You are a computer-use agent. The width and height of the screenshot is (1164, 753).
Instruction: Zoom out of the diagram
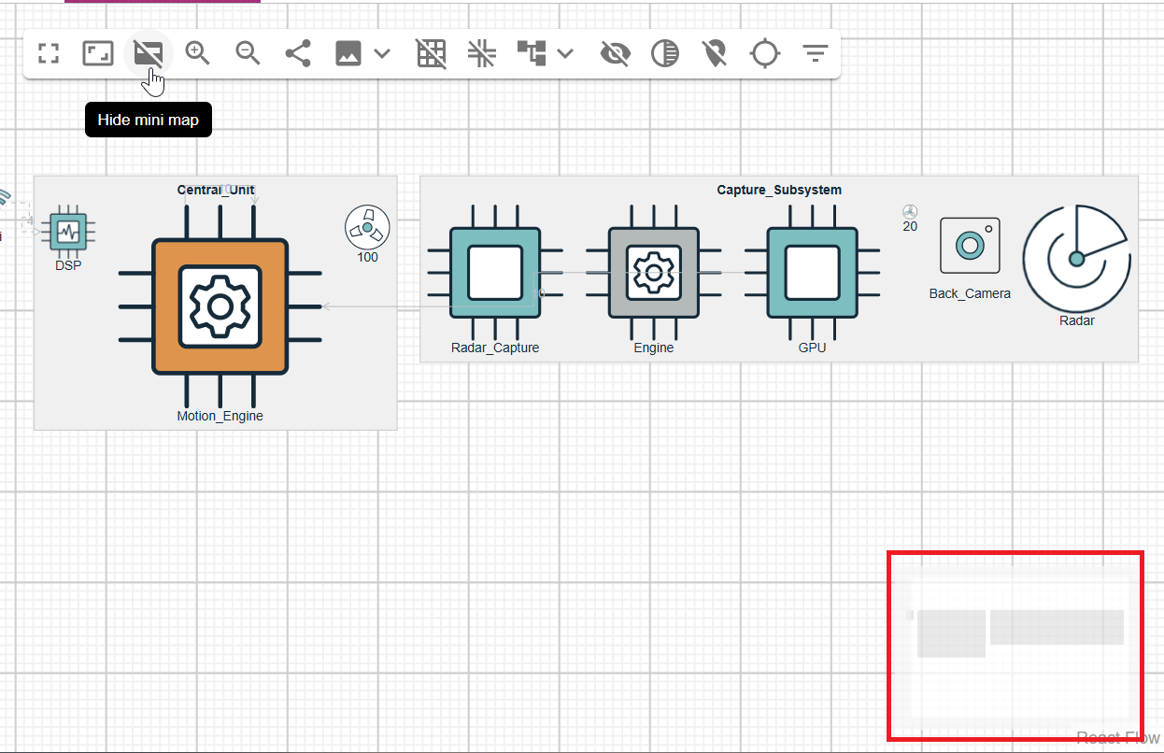click(248, 54)
